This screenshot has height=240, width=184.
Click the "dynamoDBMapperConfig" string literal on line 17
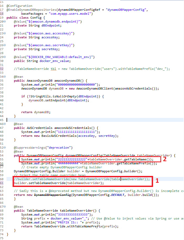[126, 10]
